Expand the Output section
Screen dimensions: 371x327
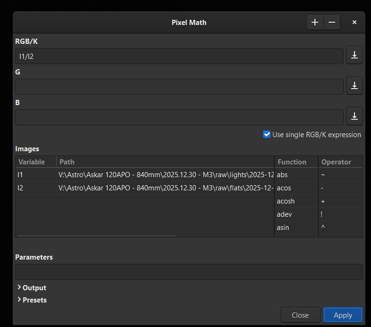pos(32,288)
